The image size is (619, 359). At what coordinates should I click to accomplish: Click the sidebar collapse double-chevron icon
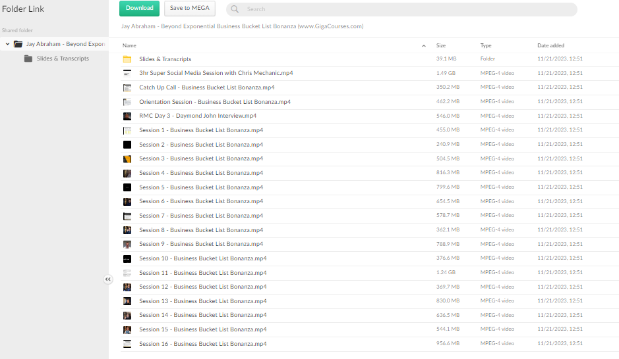108,279
